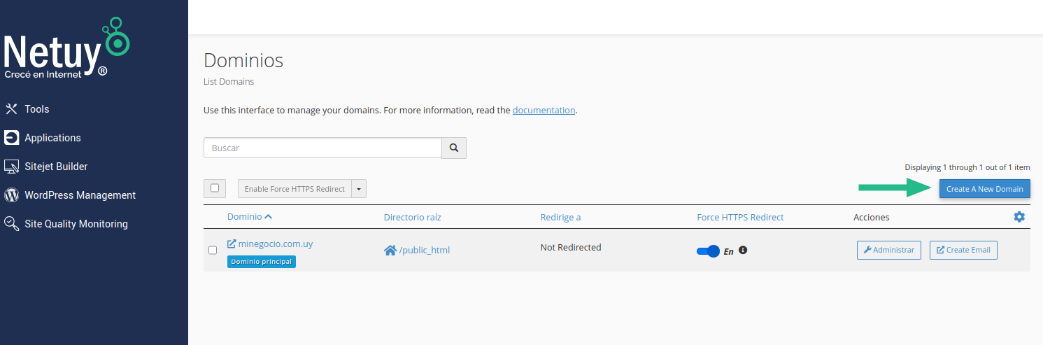Click the WordPress Management logo icon
The height and width of the screenshot is (345, 1043).
click(11, 195)
